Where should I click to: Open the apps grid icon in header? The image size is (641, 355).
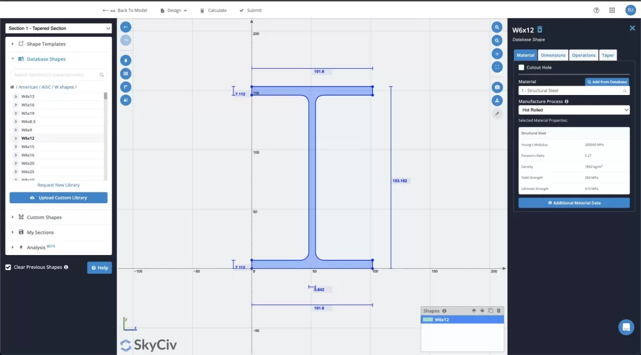click(x=612, y=10)
